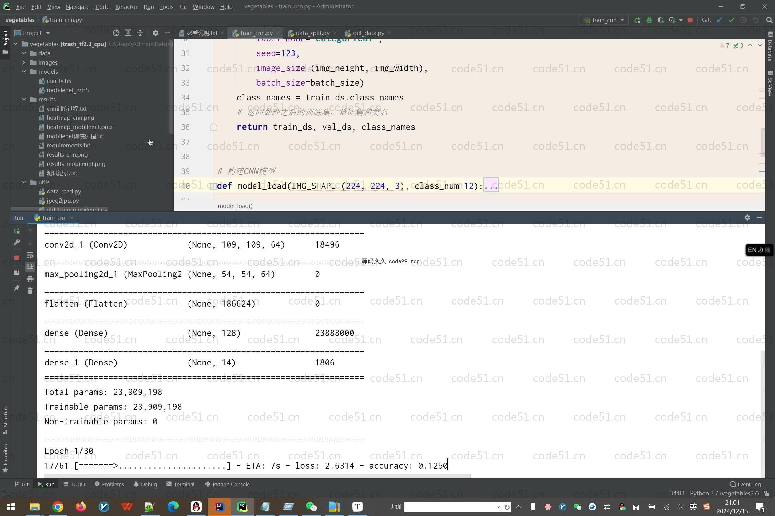Jump to next highlighted error arrow

pos(760,45)
